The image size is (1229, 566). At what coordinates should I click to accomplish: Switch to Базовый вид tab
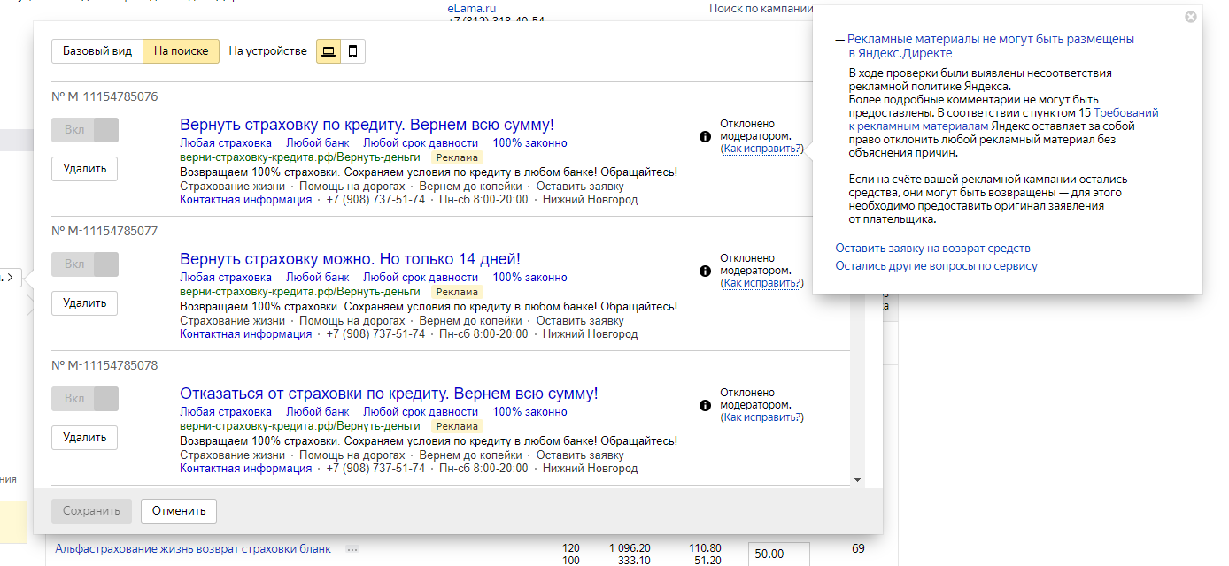tap(97, 51)
